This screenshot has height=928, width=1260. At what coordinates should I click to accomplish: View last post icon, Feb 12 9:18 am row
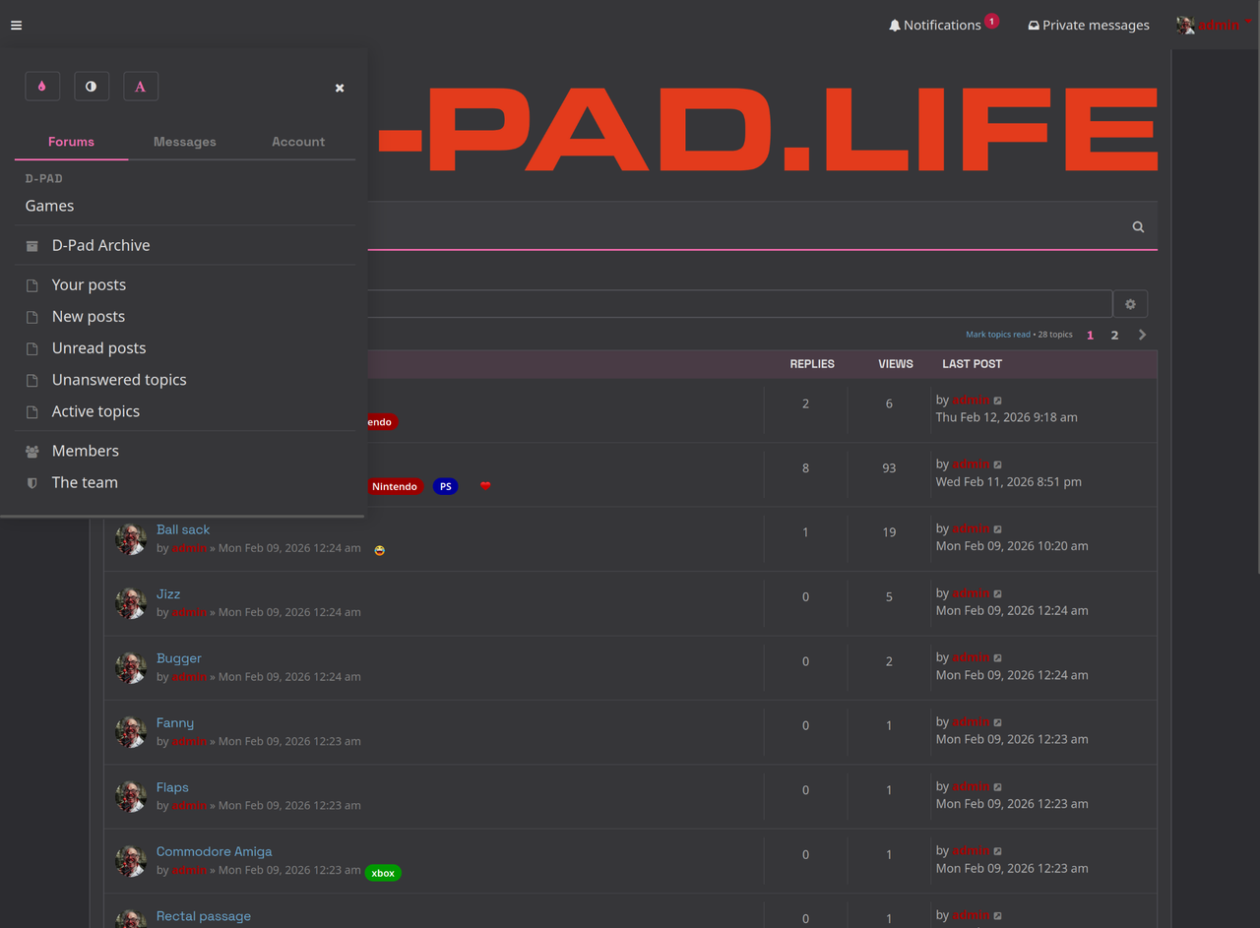pos(998,401)
